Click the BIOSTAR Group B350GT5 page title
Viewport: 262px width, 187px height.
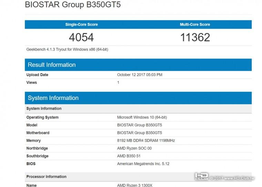pos(73,5)
